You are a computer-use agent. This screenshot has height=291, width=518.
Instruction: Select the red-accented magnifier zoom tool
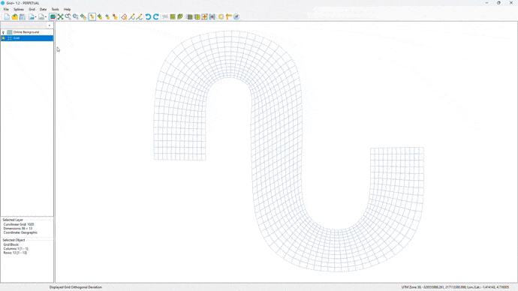[68, 16]
